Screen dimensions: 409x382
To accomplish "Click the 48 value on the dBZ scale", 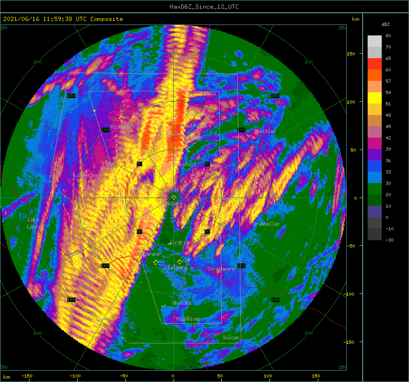I will click(388, 115).
